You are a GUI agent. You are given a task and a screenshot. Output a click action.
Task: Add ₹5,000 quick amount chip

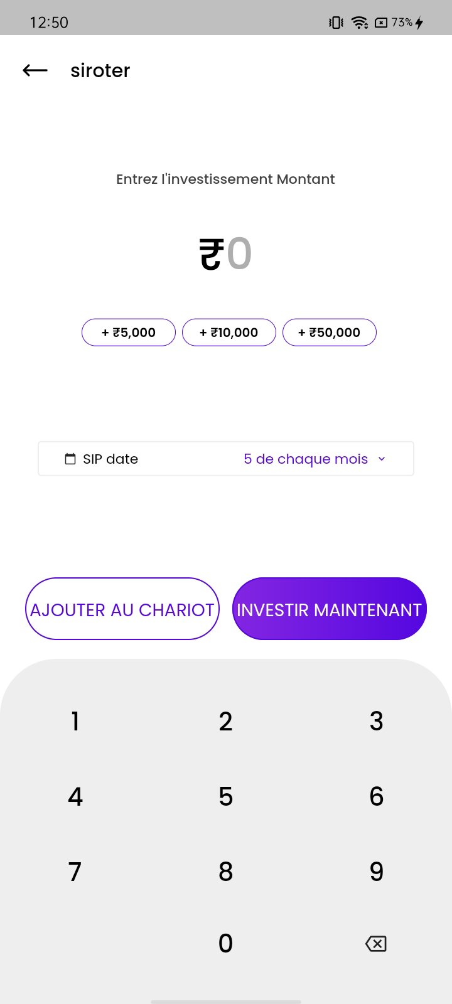129,333
